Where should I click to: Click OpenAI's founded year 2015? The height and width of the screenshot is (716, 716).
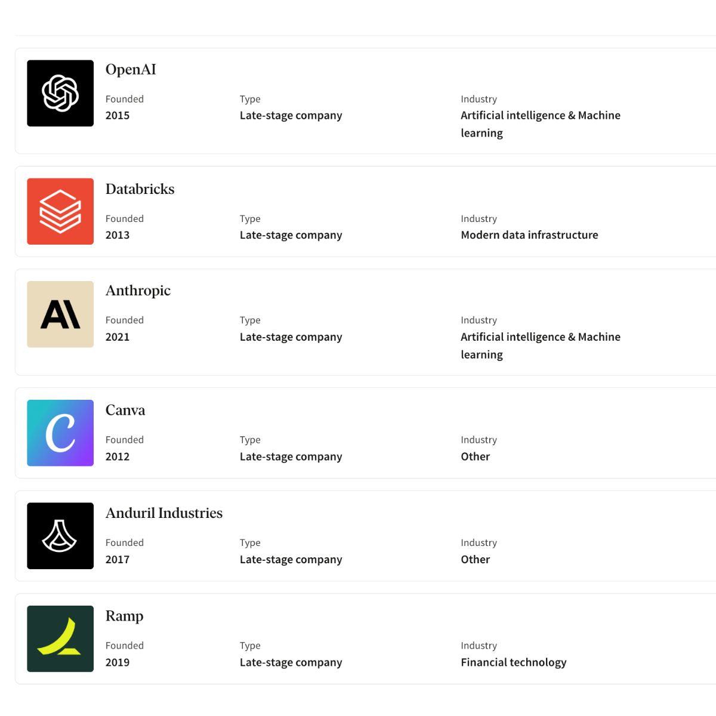coord(118,116)
